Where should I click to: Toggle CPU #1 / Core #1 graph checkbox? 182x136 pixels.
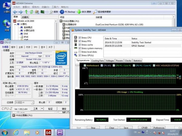114,66
